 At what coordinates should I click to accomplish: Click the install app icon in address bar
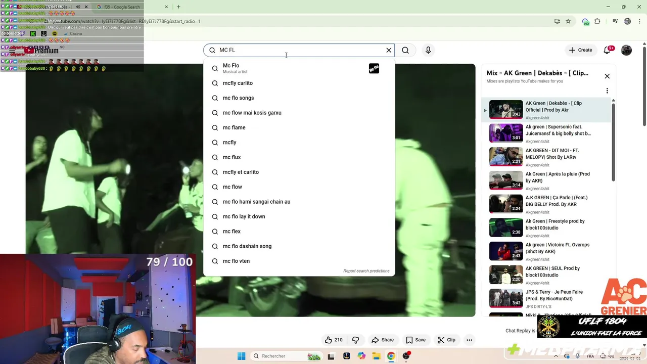click(x=557, y=21)
